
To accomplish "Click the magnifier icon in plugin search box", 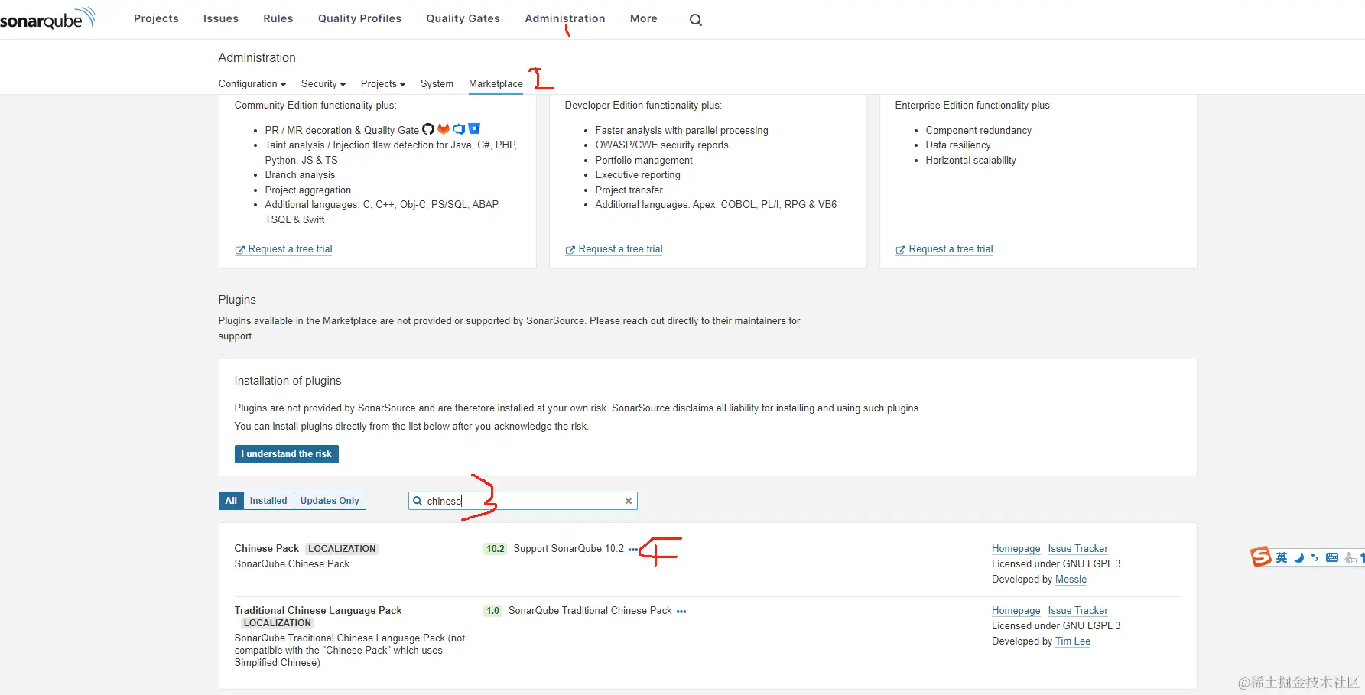I will pyautogui.click(x=418, y=501).
